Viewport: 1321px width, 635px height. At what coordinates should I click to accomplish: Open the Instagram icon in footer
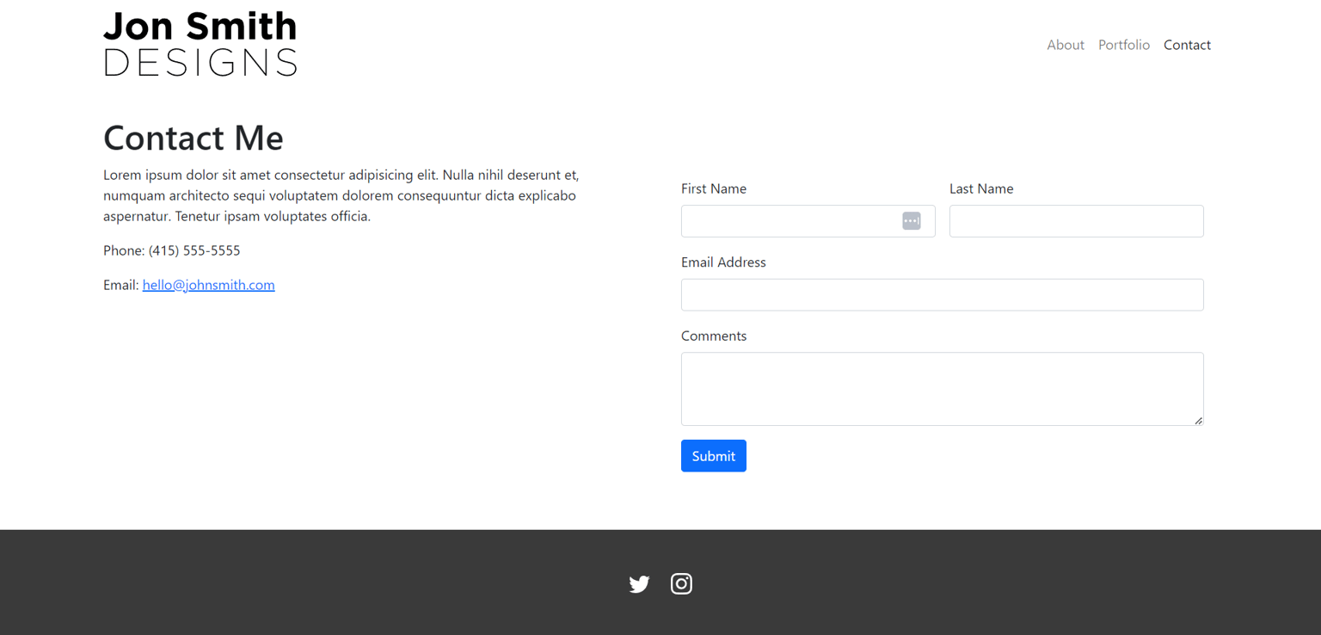pyautogui.click(x=681, y=584)
